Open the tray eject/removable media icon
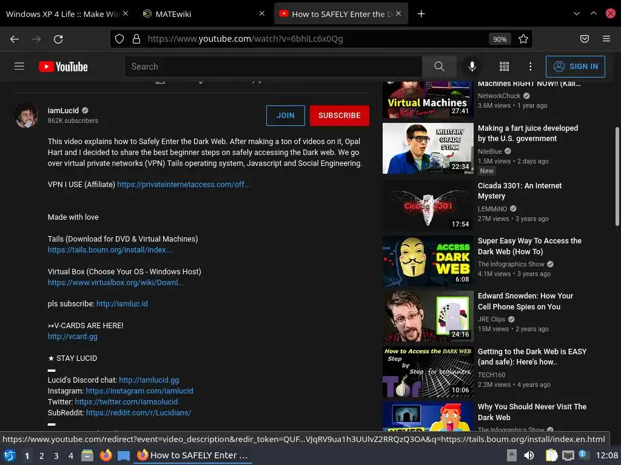The width and height of the screenshot is (621, 465). pyautogui.click(x=512, y=455)
